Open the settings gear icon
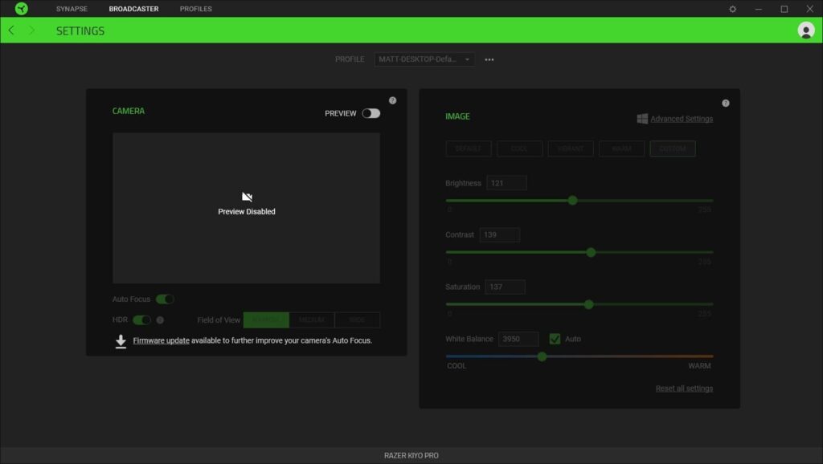 [x=733, y=9]
